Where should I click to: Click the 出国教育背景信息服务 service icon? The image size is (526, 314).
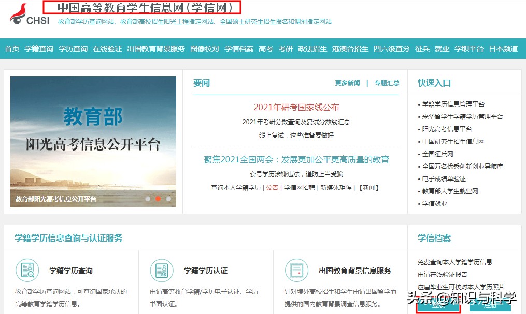tap(296, 271)
